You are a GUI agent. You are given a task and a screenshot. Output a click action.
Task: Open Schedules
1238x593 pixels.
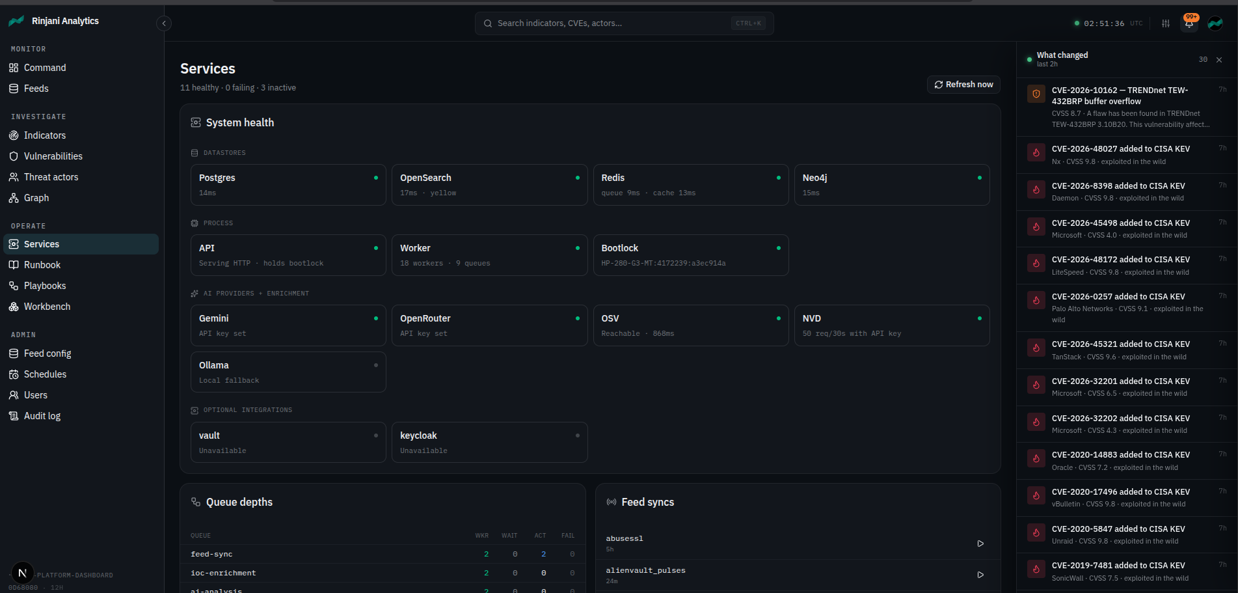click(81, 374)
